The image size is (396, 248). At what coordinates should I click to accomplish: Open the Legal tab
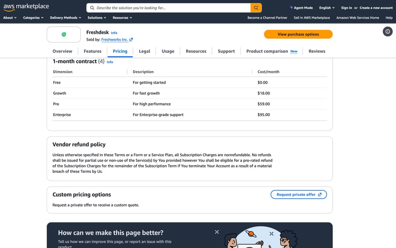click(x=144, y=51)
